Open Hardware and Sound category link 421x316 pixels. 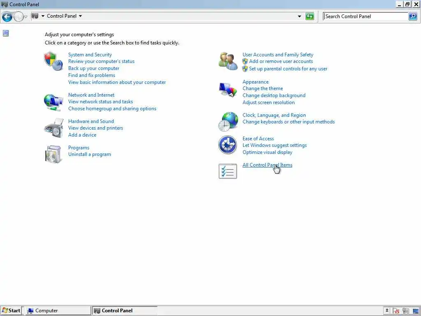tap(91, 121)
